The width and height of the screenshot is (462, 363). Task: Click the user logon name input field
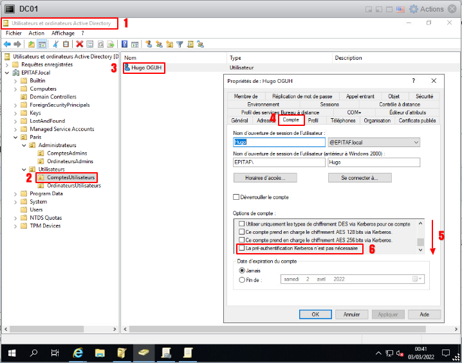pos(279,142)
